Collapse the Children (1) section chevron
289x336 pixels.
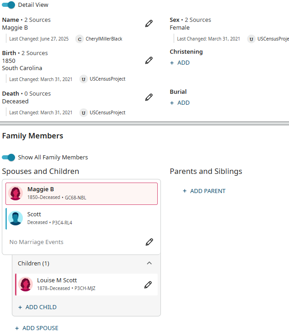click(149, 263)
